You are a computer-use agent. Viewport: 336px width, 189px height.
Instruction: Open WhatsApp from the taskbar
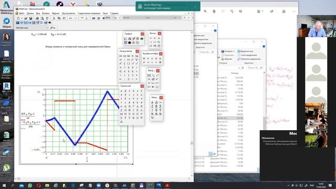(30, 185)
